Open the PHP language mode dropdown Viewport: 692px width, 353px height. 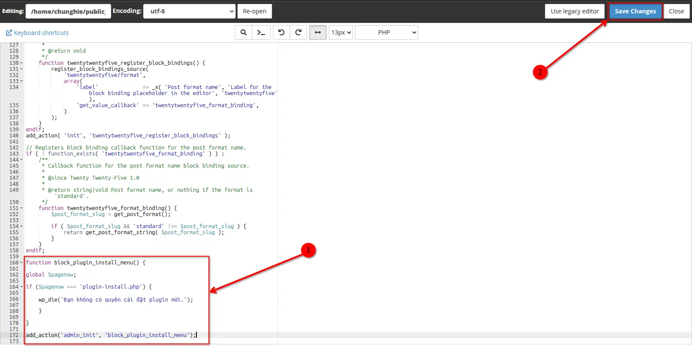click(387, 32)
